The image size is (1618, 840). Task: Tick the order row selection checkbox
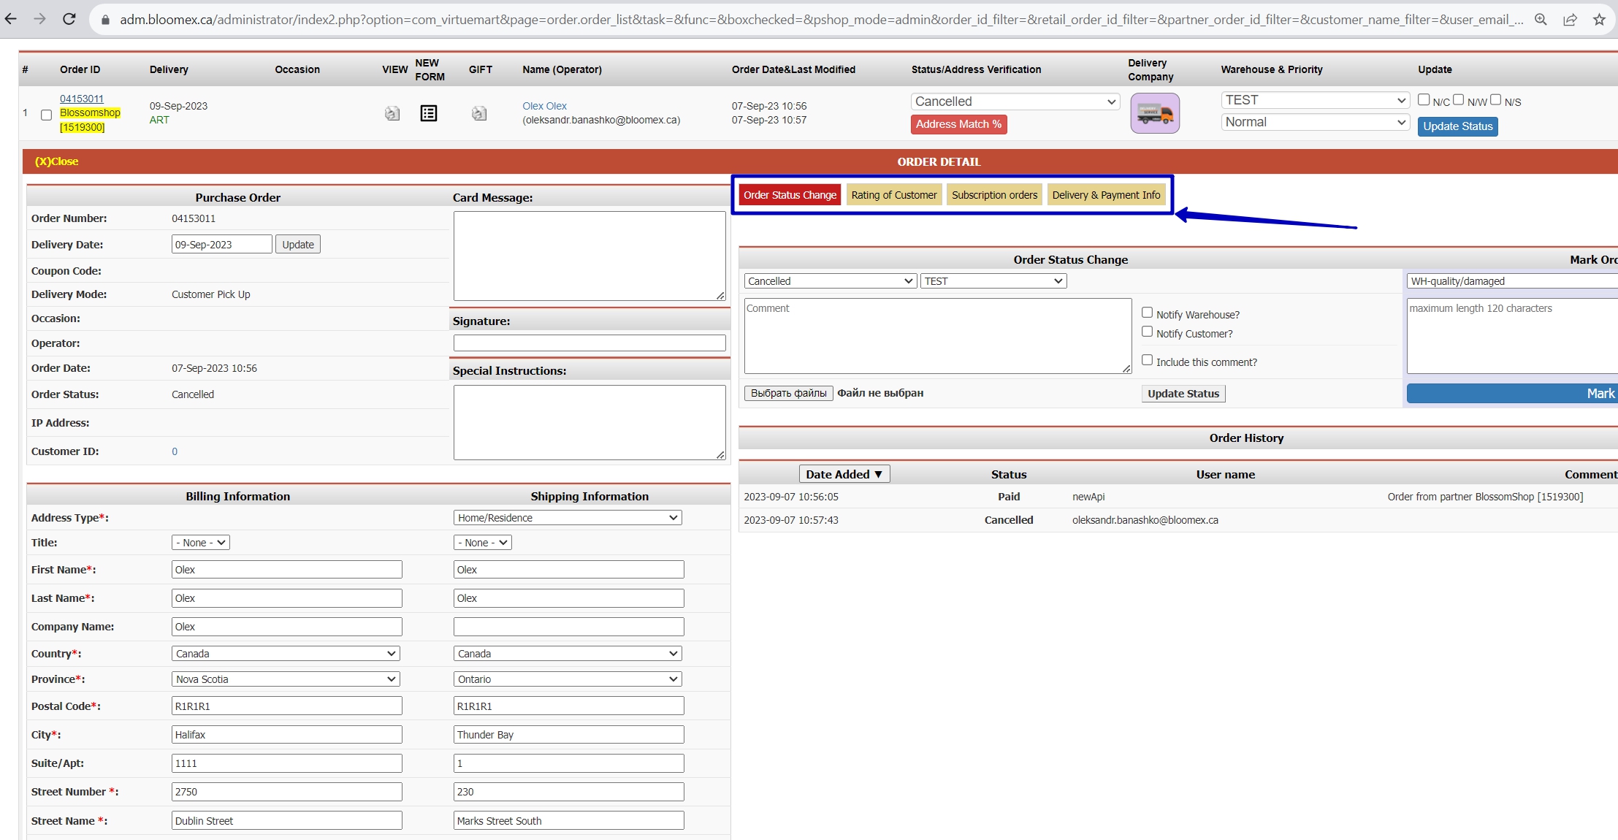(x=47, y=115)
